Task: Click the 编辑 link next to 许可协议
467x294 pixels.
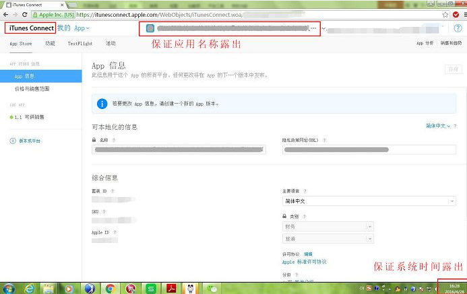Action: tap(308, 254)
